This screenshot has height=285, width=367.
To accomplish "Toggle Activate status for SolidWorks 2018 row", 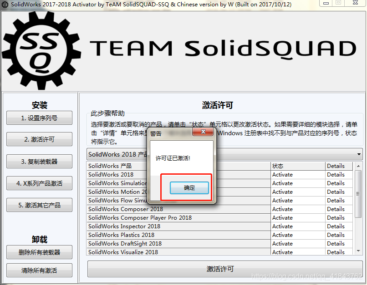I will 298,175.
